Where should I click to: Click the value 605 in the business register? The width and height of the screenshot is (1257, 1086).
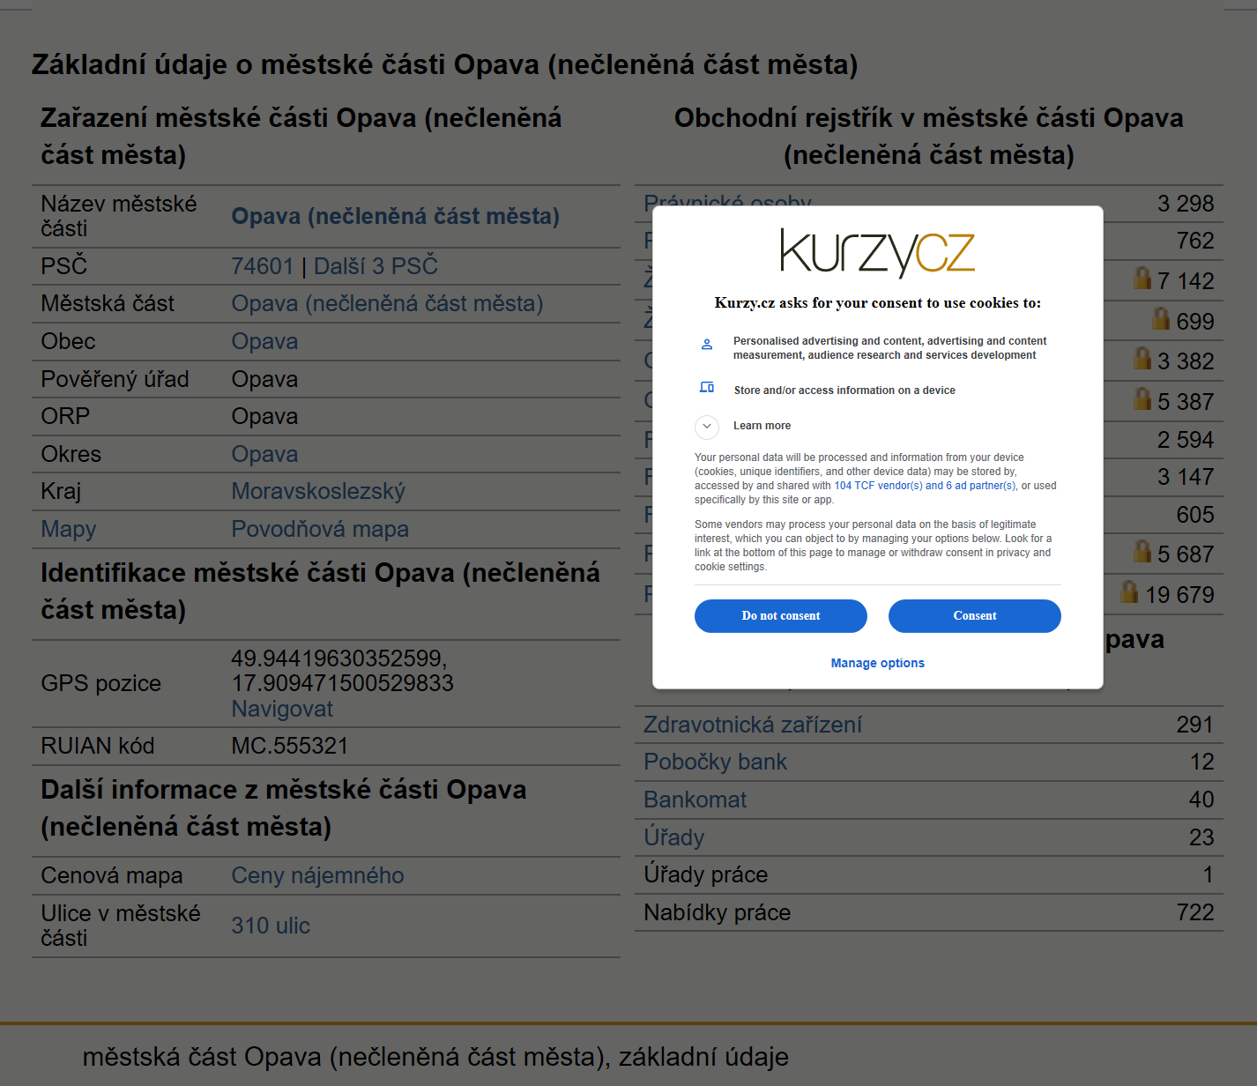pos(1195,516)
